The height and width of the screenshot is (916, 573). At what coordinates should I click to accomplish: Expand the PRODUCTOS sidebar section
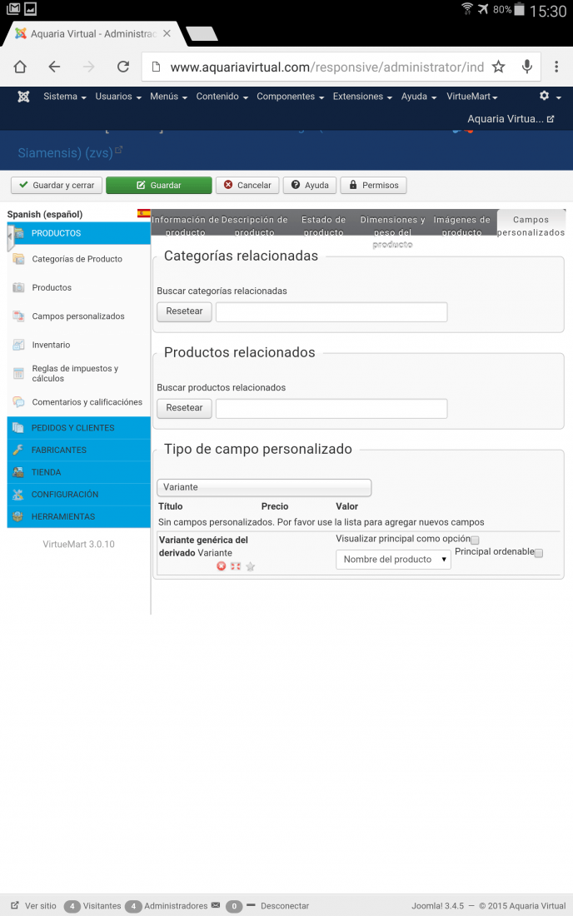point(79,233)
